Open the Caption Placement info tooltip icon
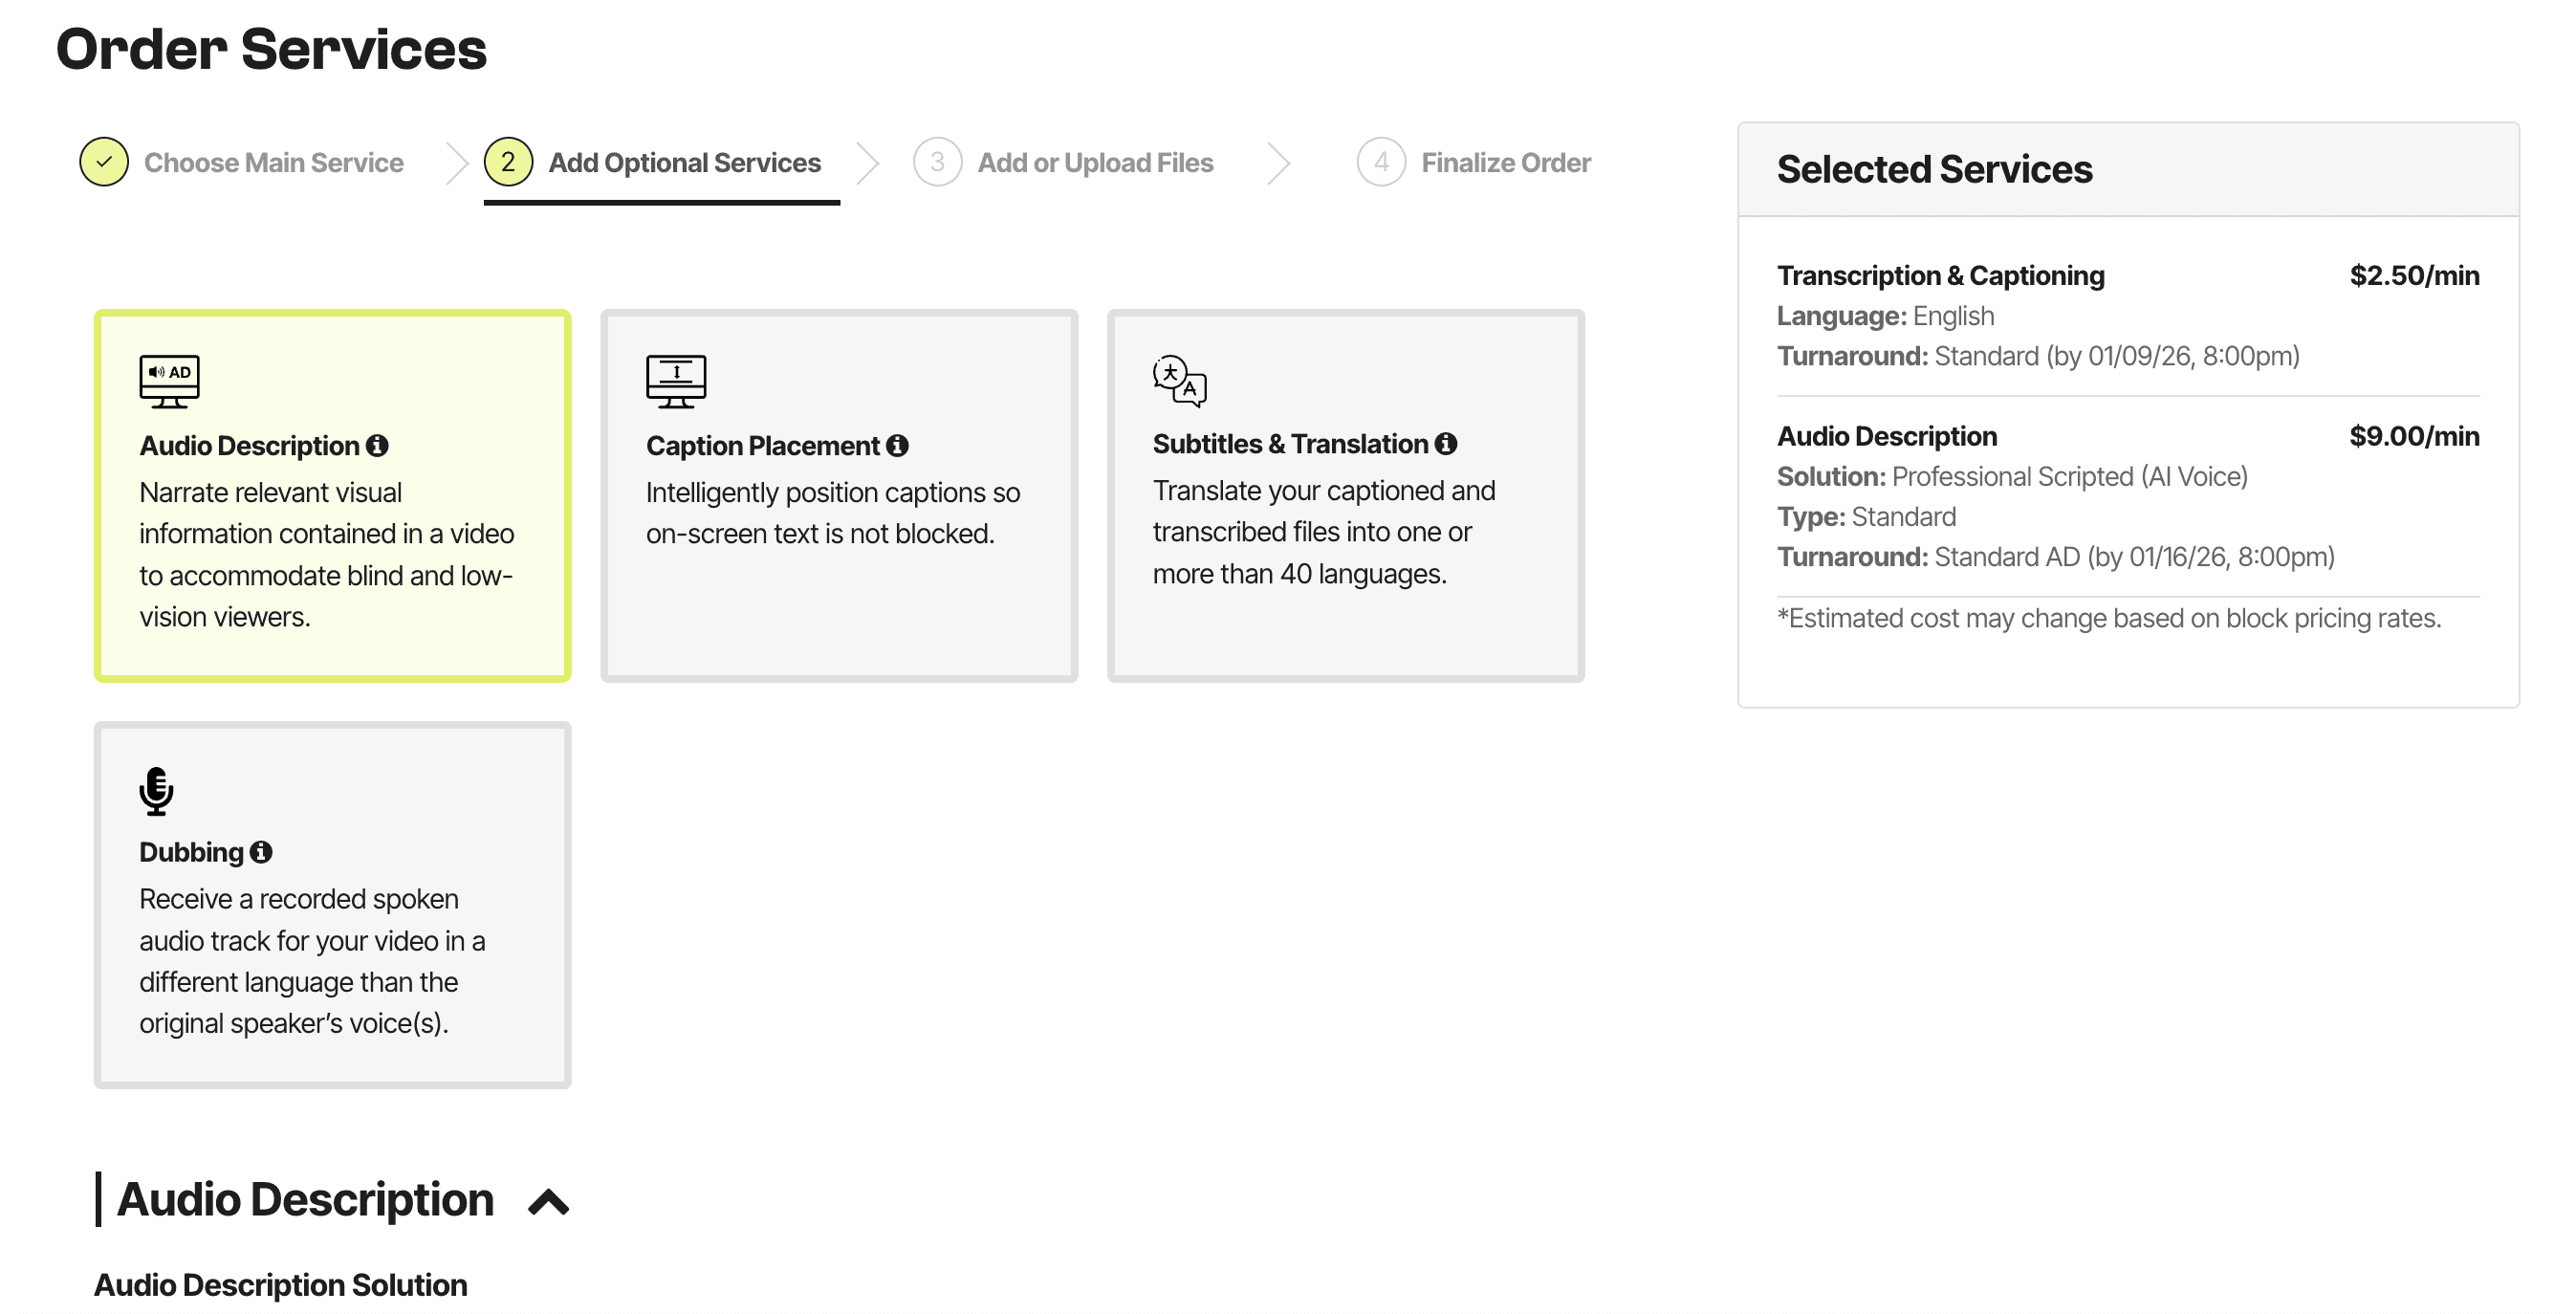 coord(897,445)
